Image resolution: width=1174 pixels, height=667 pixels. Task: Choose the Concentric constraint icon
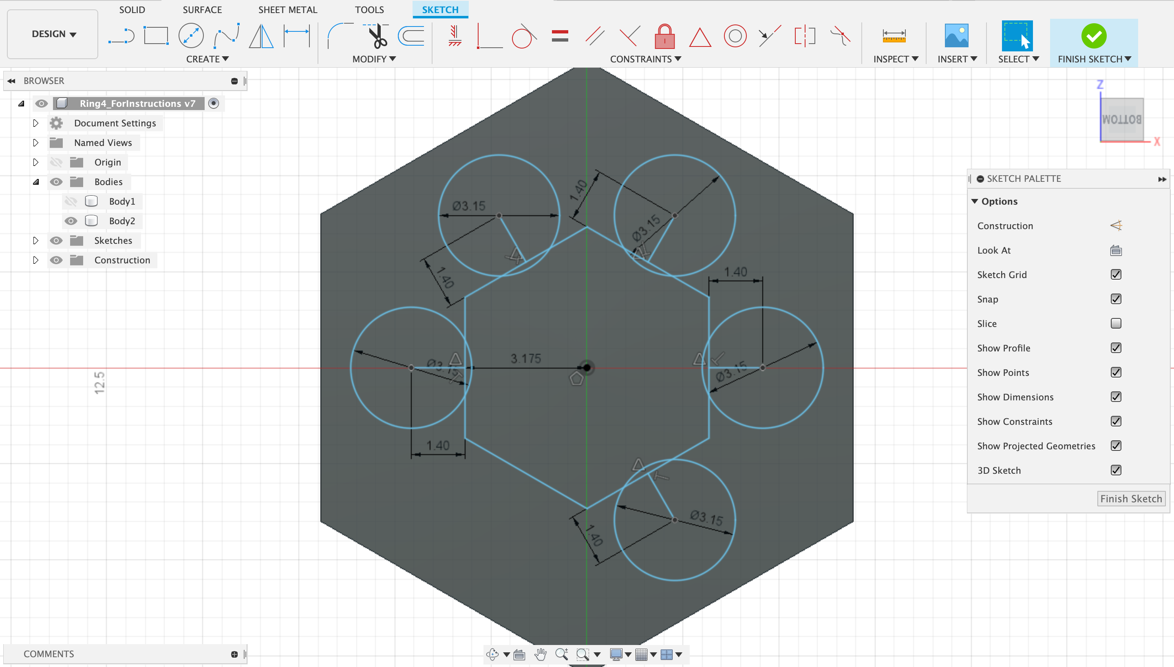pyautogui.click(x=735, y=36)
